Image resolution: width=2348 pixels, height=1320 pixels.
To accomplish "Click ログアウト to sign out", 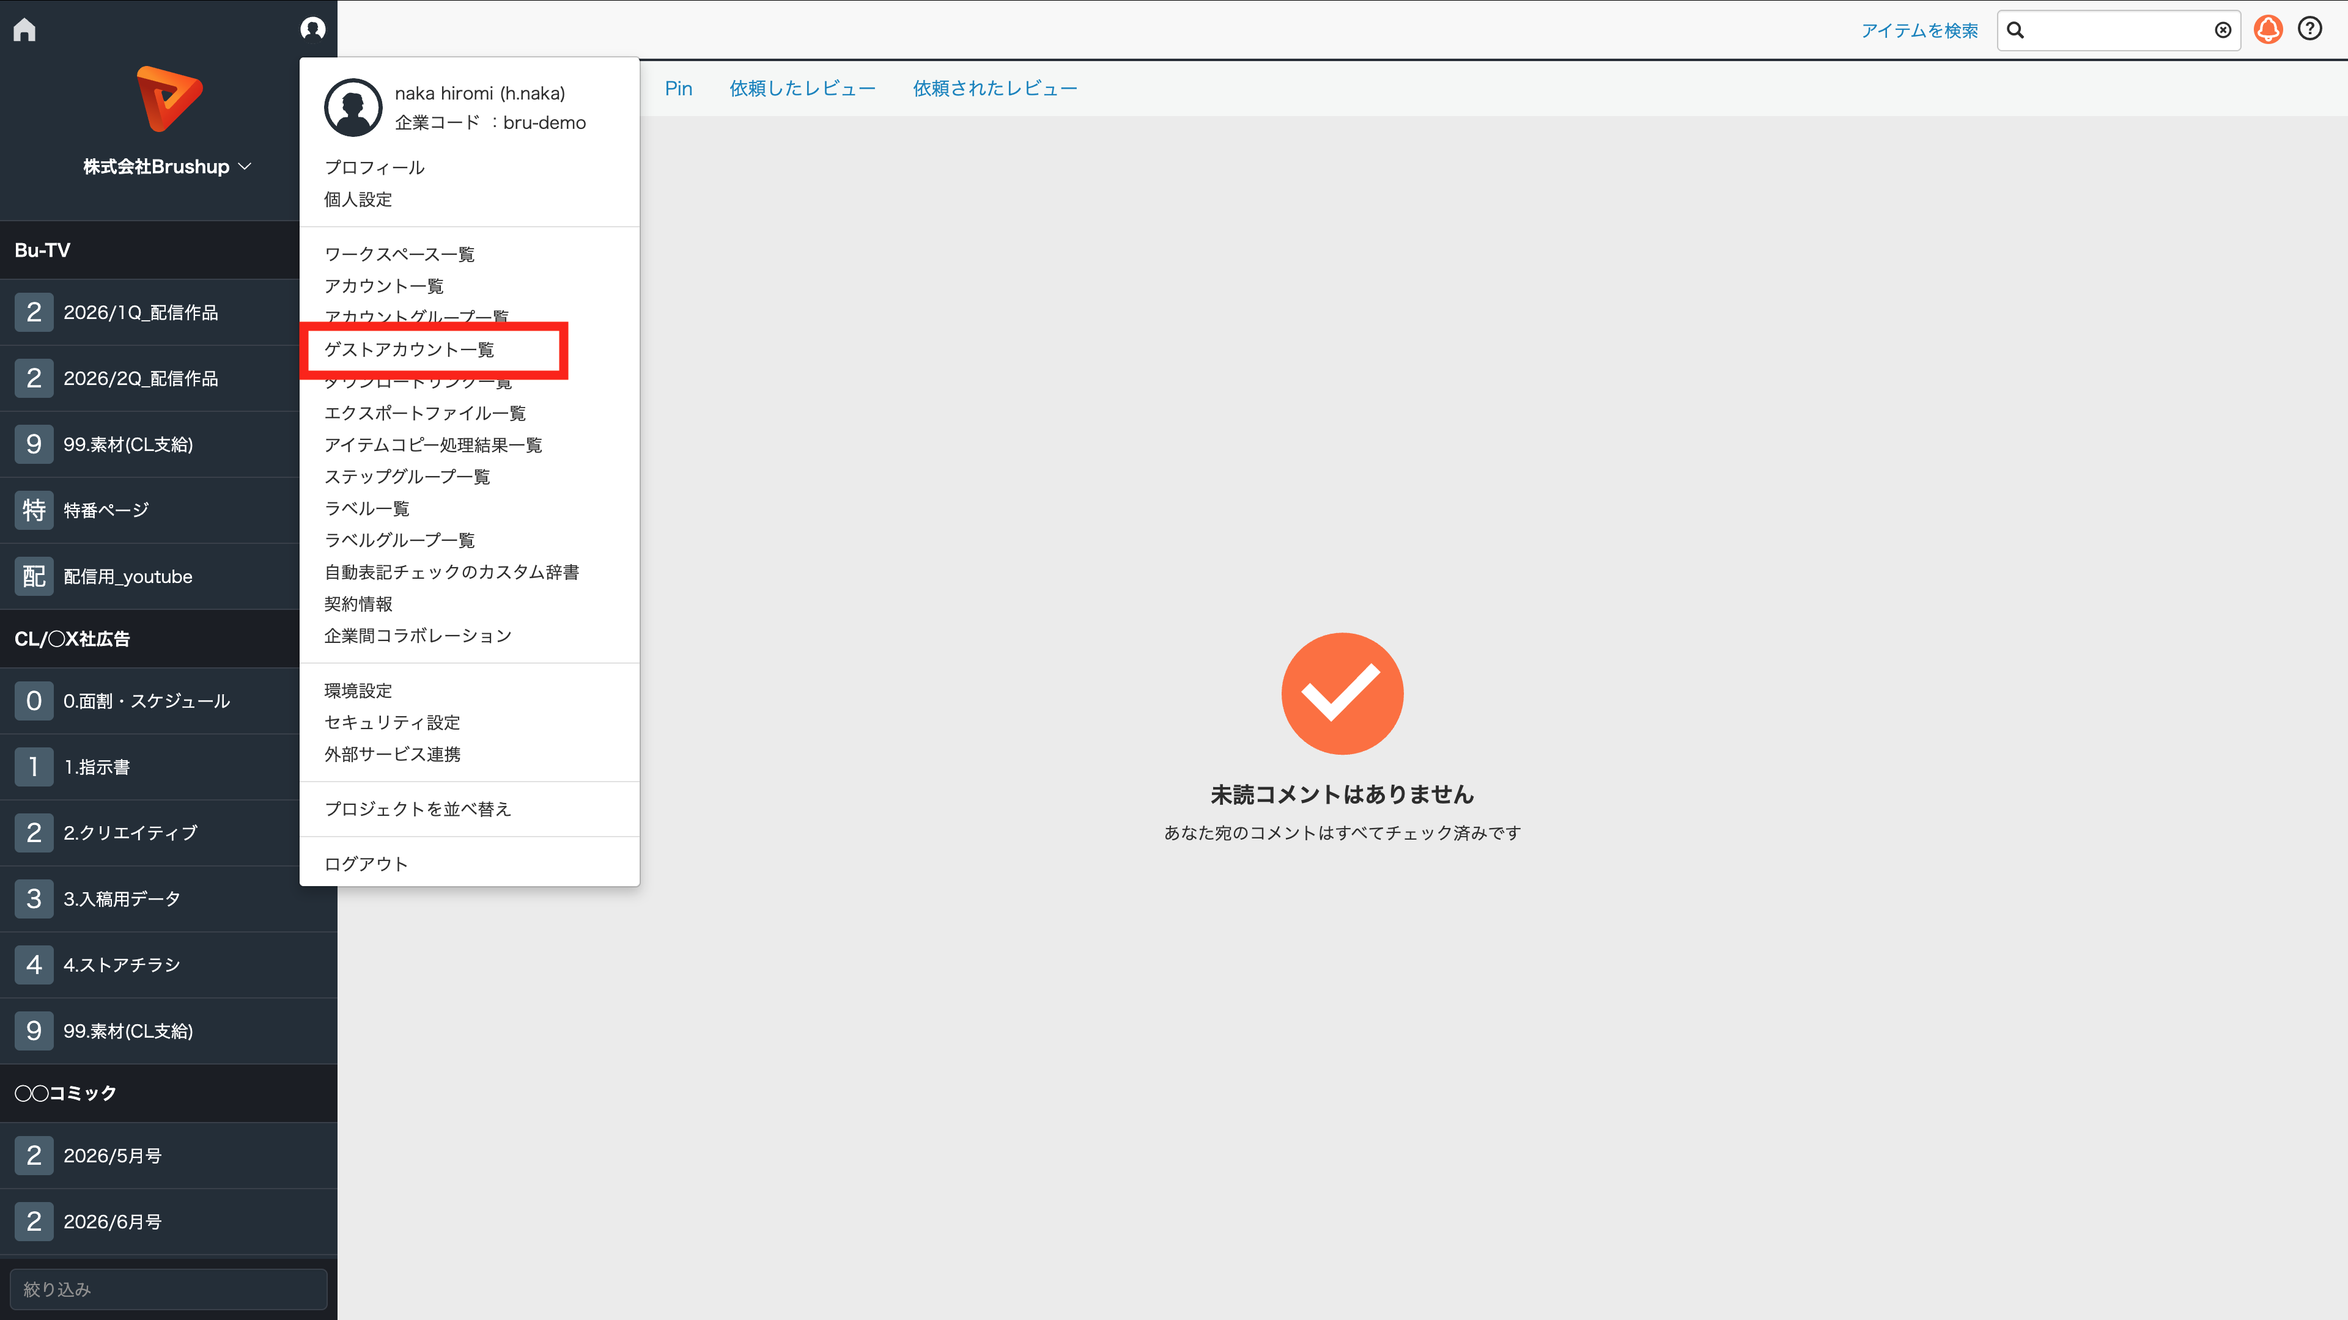I will point(366,864).
